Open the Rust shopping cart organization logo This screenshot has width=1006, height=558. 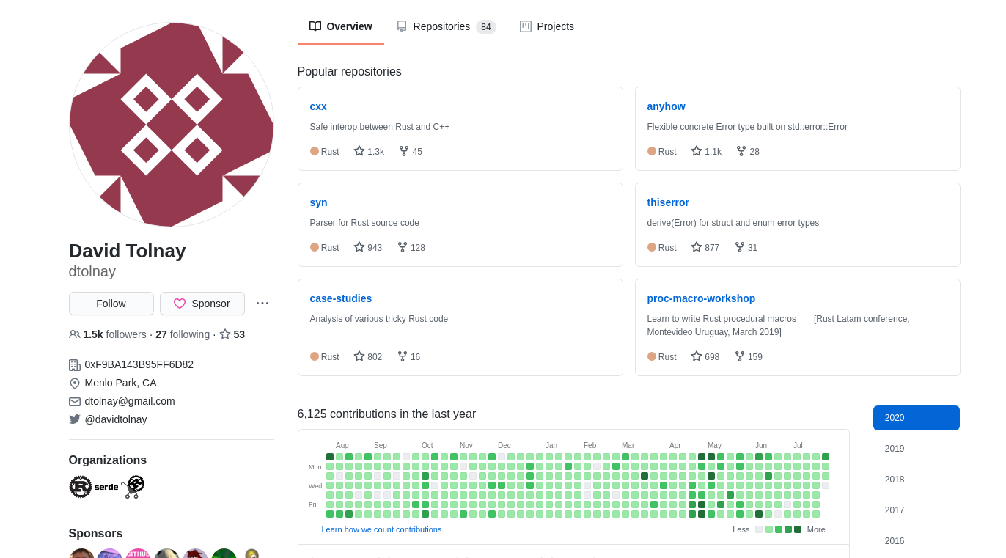click(133, 487)
